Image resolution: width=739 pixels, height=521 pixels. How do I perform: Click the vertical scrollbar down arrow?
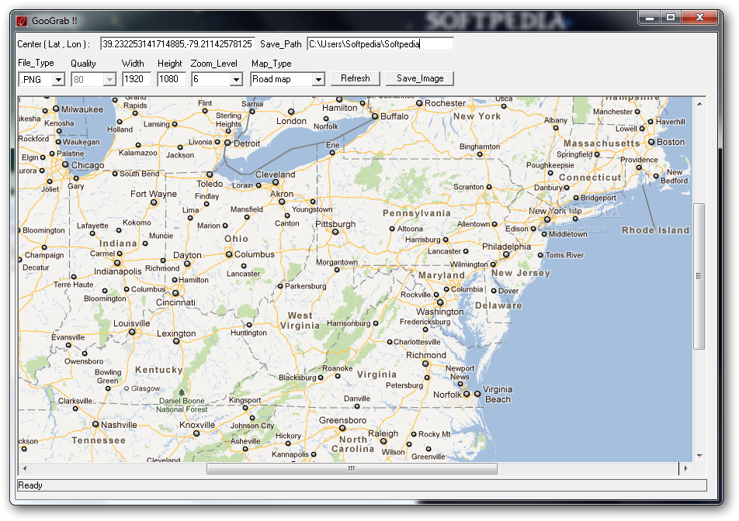[699, 455]
